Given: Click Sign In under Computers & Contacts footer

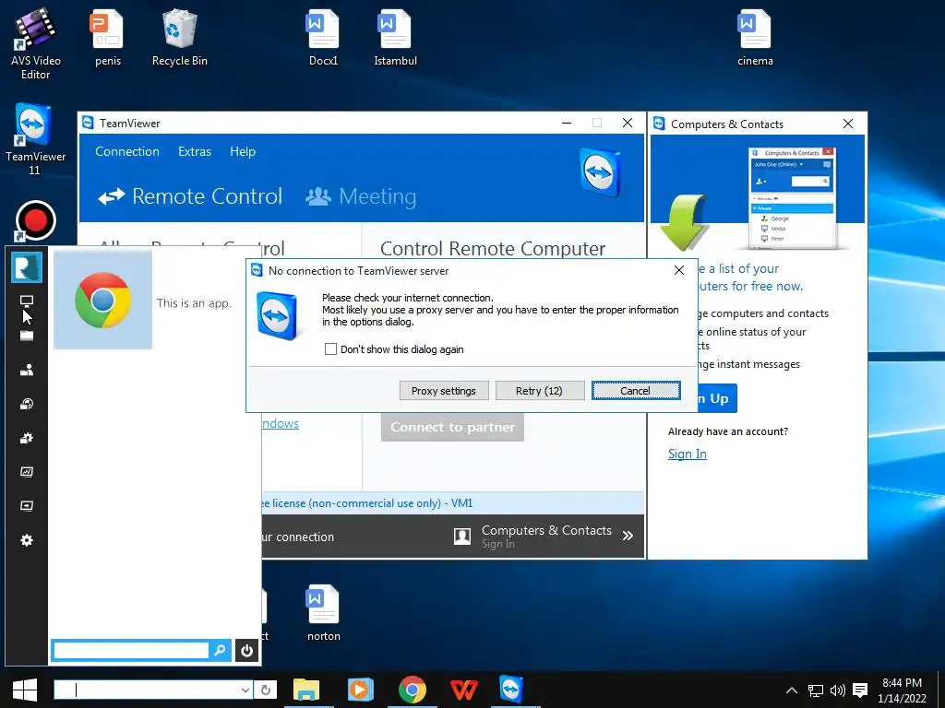Looking at the screenshot, I should click(x=497, y=544).
